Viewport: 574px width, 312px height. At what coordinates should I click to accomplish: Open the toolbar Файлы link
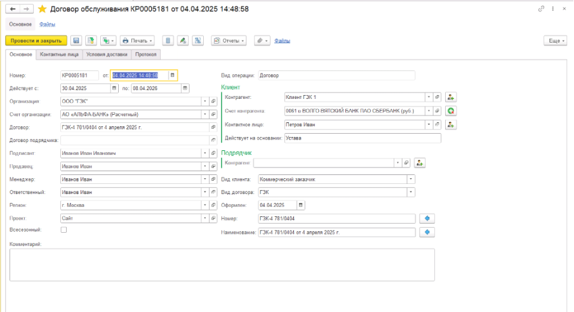click(x=283, y=41)
